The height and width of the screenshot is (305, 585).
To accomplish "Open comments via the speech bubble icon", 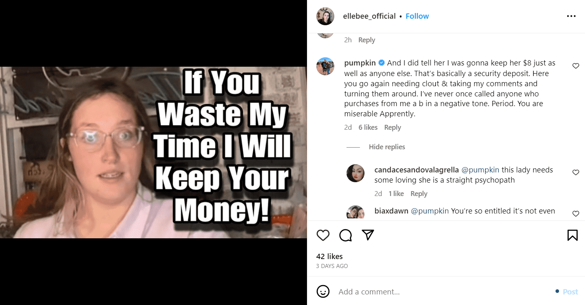I will tap(345, 235).
